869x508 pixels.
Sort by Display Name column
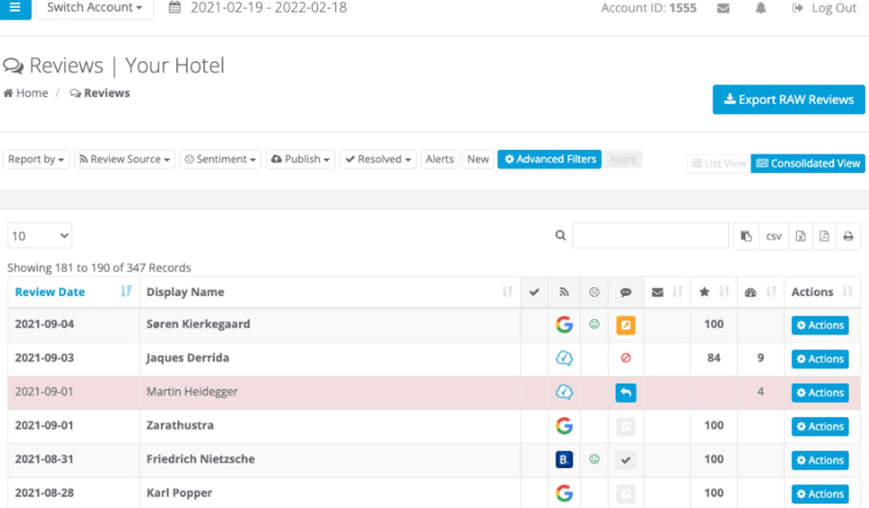pos(330,292)
